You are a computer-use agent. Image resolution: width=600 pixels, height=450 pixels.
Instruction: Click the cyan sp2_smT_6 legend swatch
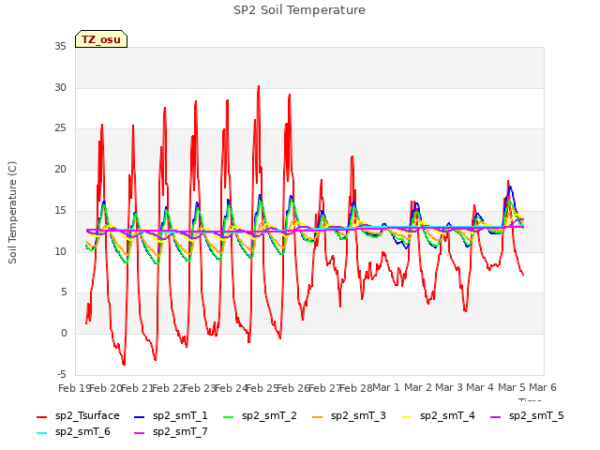pyautogui.click(x=41, y=433)
